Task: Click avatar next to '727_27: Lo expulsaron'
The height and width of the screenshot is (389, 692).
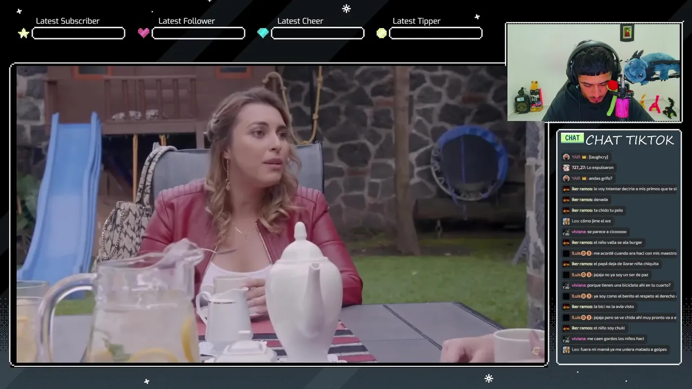Action: point(566,167)
